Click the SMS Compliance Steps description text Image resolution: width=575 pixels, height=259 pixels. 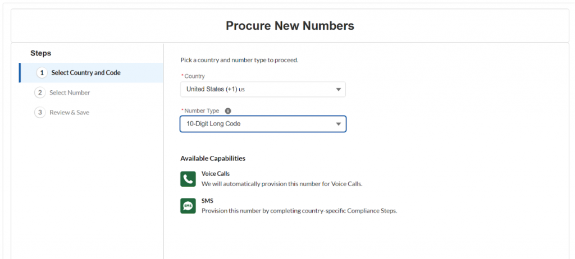point(299,211)
